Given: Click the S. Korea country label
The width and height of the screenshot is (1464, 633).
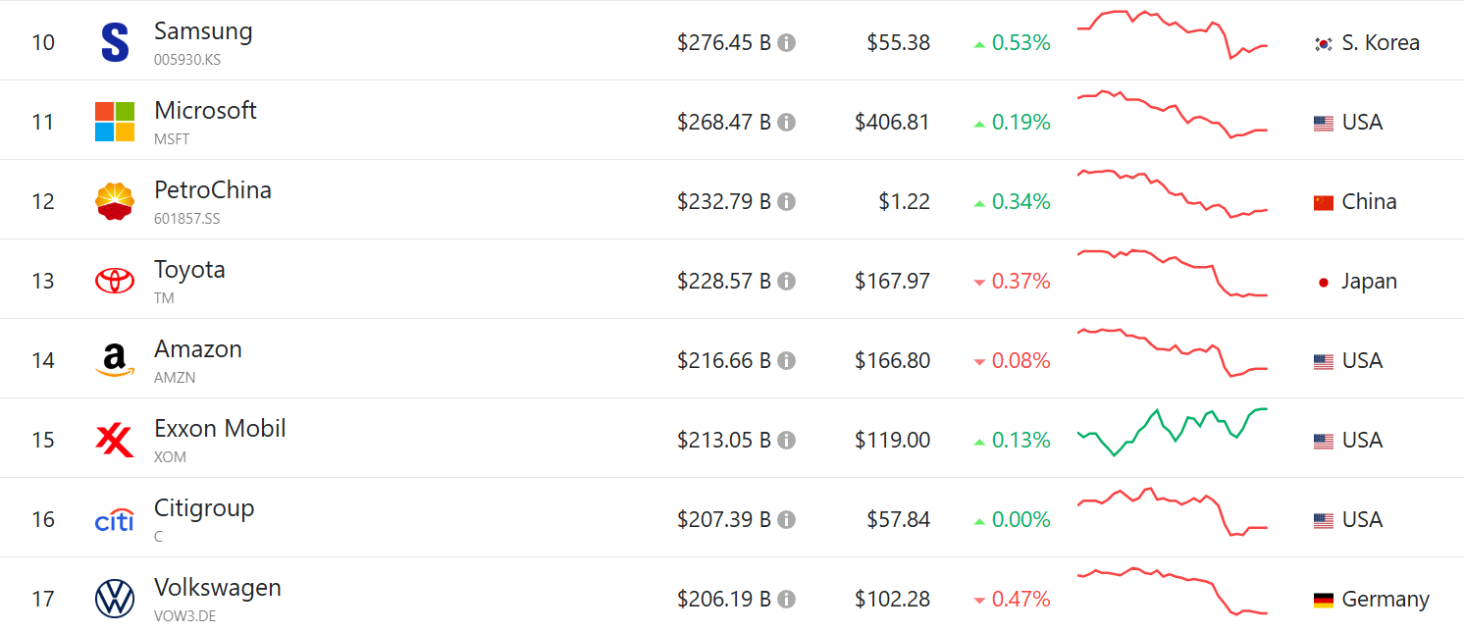Looking at the screenshot, I should 1380,43.
